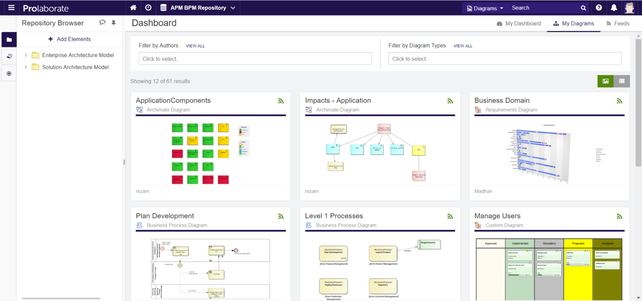Click the search magnifier icon
The image size is (642, 301).
(x=583, y=8)
